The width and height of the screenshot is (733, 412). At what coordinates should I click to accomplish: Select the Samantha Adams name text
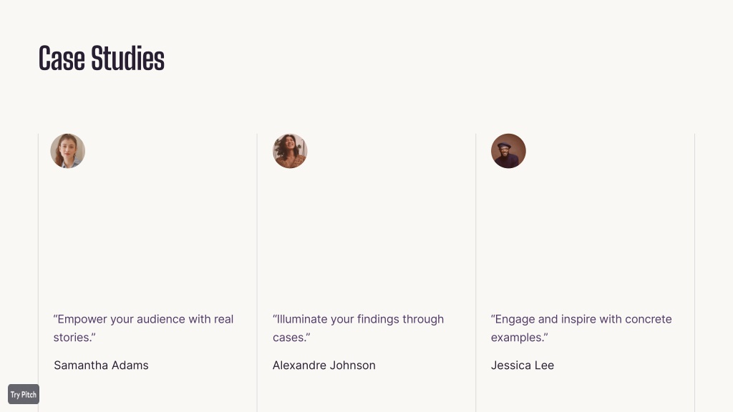pos(101,366)
